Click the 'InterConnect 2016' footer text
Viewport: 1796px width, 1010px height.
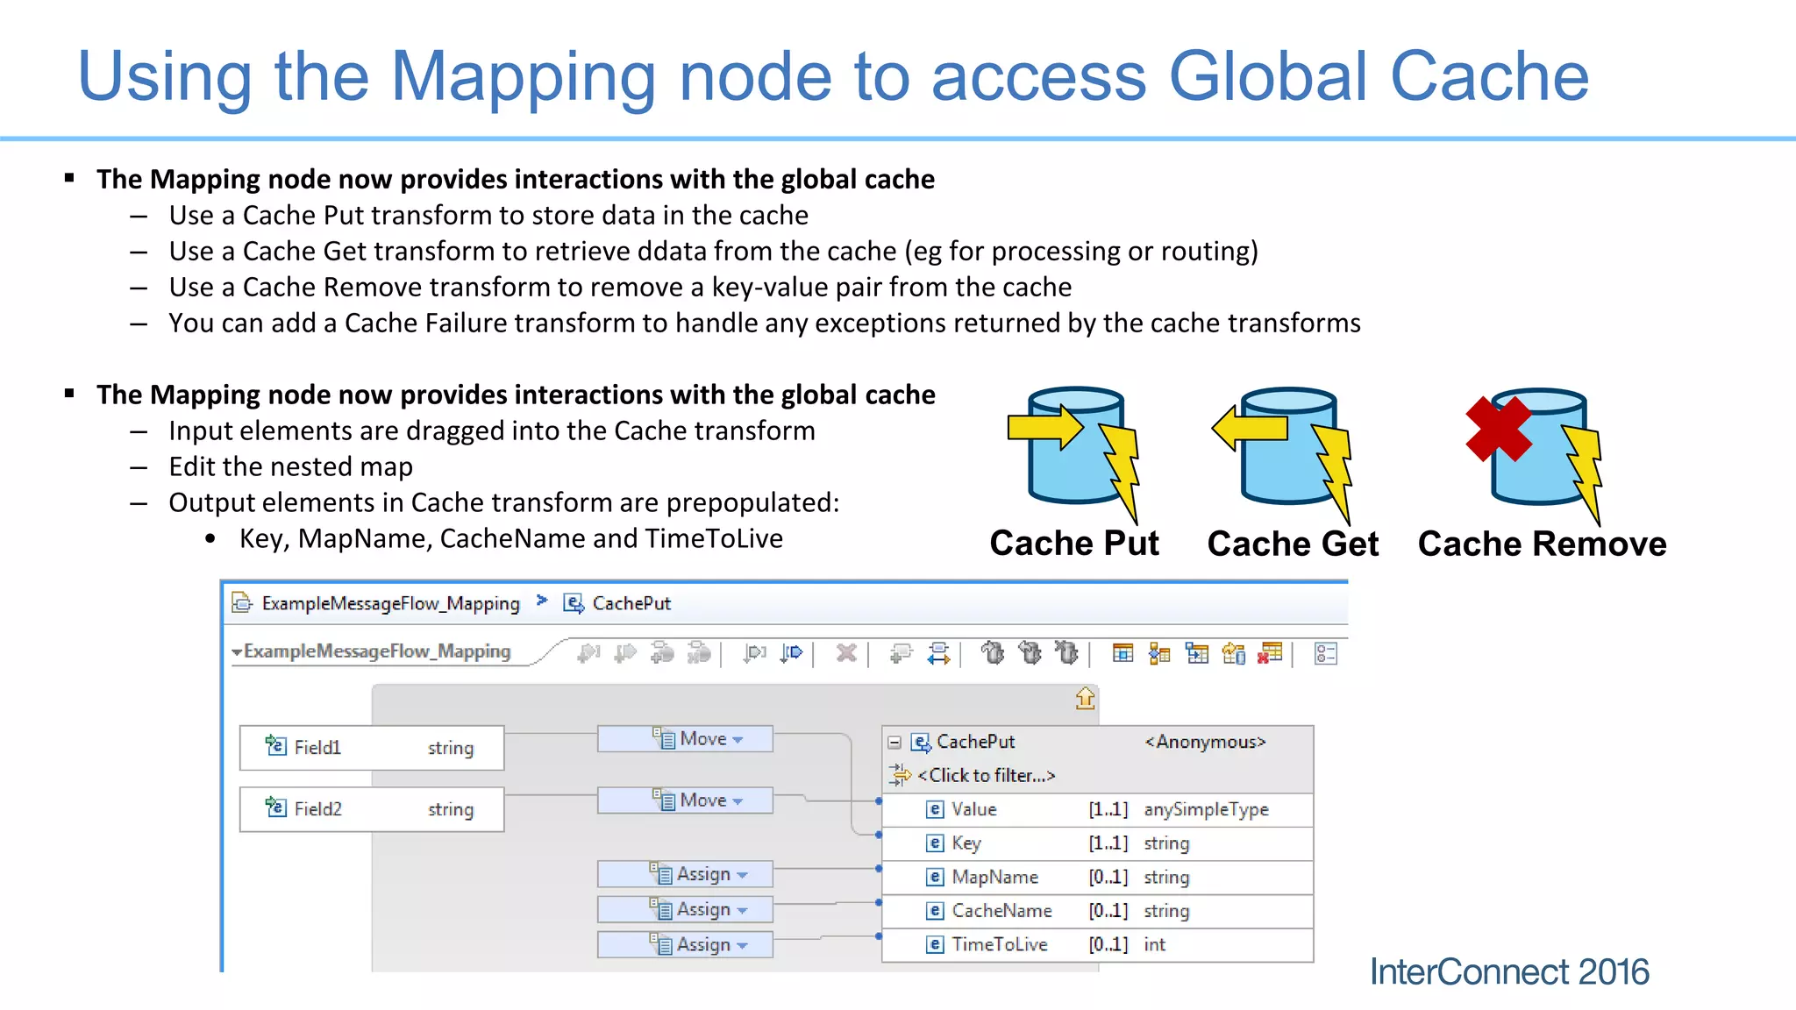click(1509, 971)
